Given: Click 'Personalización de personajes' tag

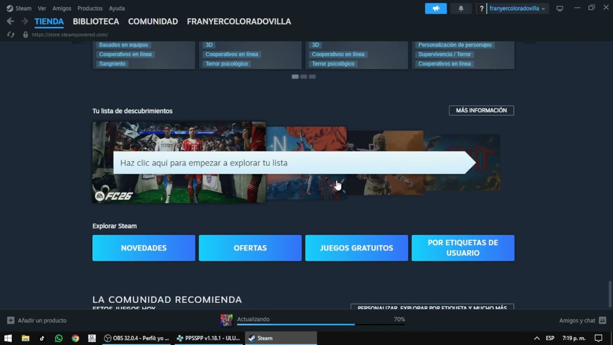Looking at the screenshot, I should (x=455, y=45).
